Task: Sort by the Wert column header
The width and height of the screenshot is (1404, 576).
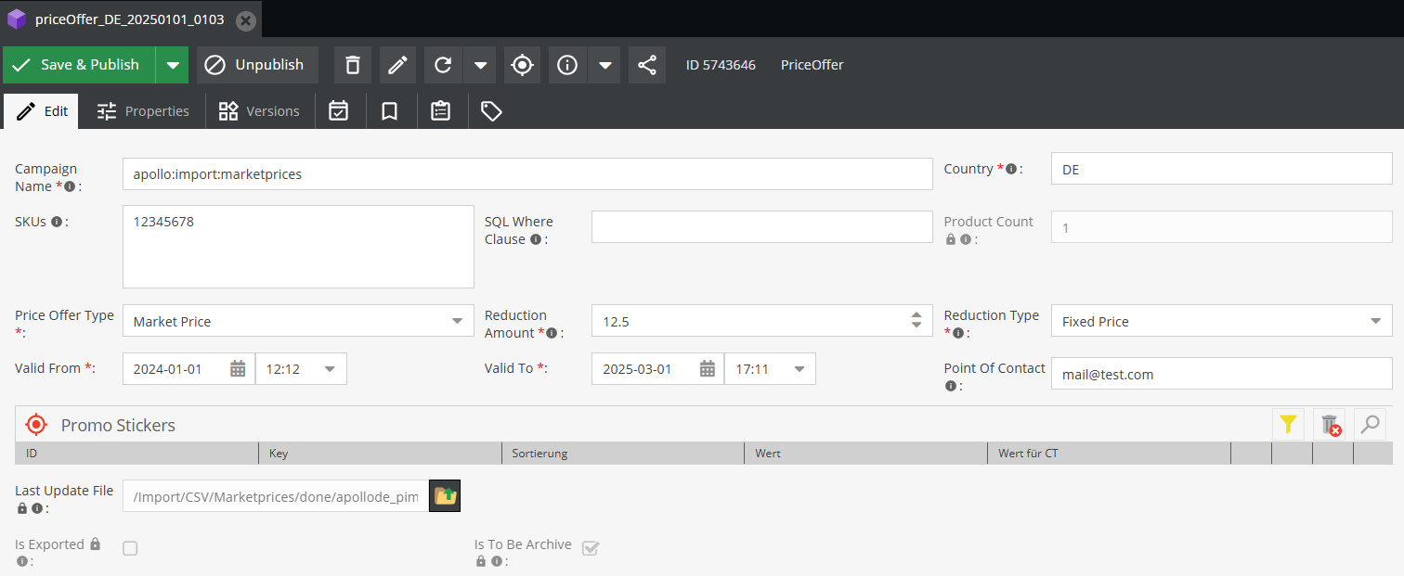Action: point(866,454)
